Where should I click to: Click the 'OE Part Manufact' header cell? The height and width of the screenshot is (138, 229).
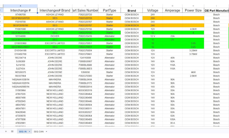(217, 10)
